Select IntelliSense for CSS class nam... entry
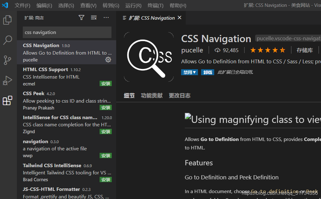Image resolution: width=321 pixels, height=199 pixels. pyautogui.click(x=67, y=124)
